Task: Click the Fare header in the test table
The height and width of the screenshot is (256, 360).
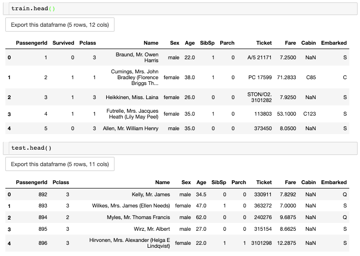Action: tap(290, 183)
